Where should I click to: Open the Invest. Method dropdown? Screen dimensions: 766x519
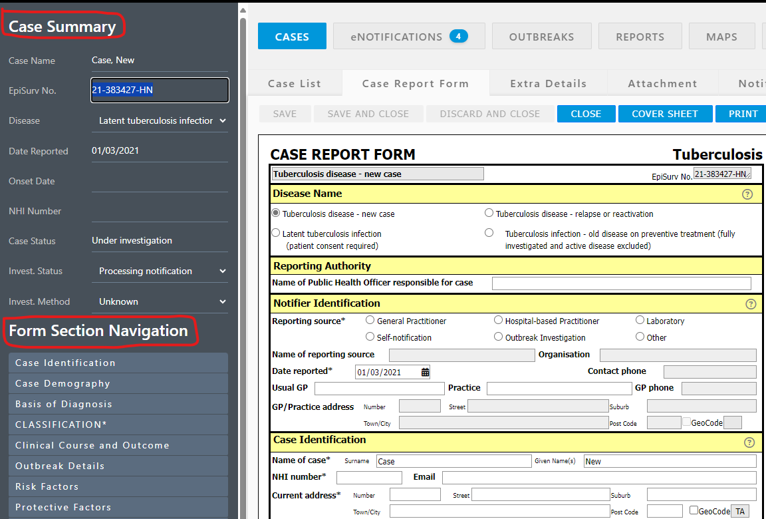tap(160, 301)
